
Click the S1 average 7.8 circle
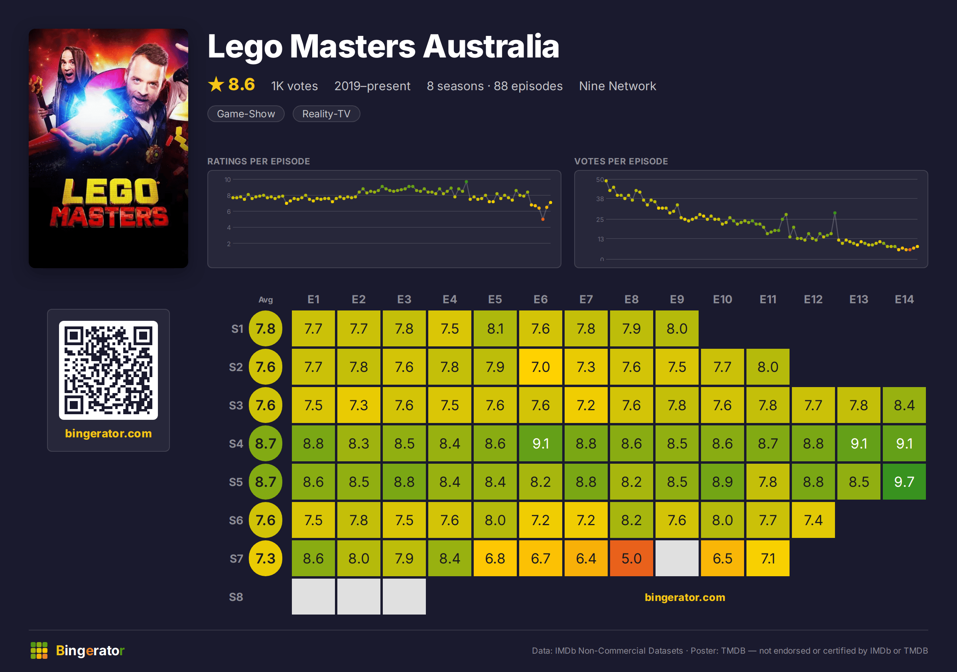(x=266, y=329)
